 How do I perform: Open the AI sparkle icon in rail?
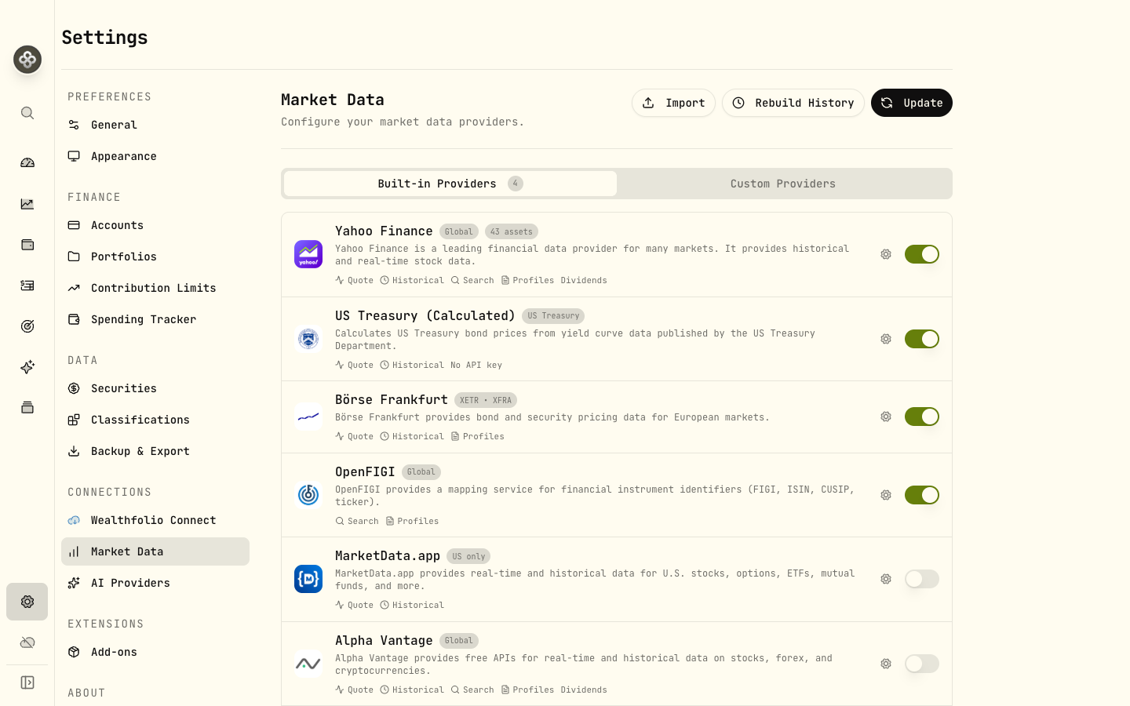coord(27,367)
